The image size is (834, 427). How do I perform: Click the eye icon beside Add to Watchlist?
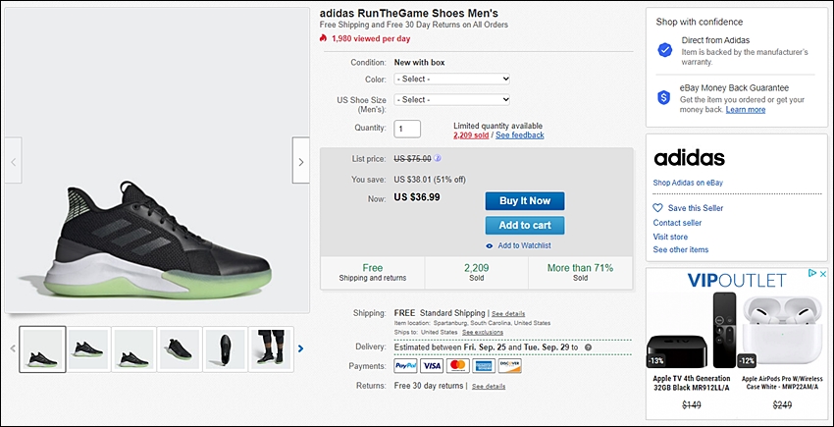pos(490,246)
